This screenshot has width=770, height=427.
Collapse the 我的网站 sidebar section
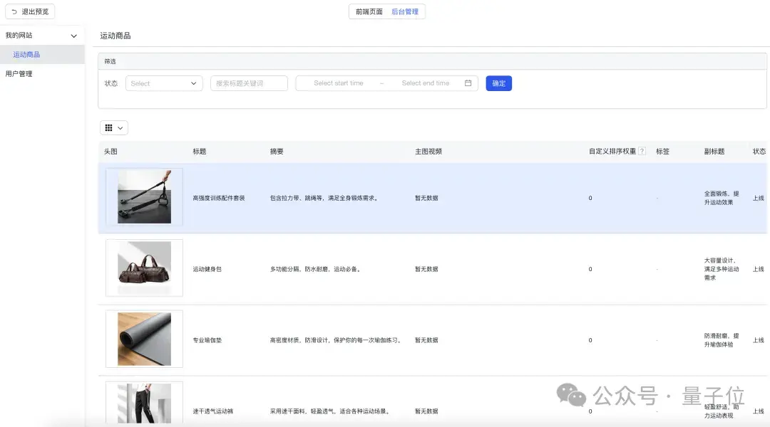pyautogui.click(x=73, y=35)
